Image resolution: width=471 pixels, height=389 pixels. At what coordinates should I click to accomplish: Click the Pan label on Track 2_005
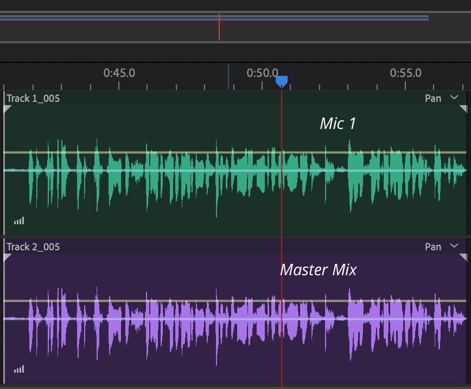point(433,247)
